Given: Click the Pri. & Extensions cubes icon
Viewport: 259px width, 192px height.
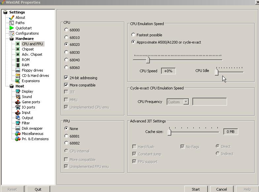Looking at the screenshot, I should pyautogui.click(x=18, y=139).
